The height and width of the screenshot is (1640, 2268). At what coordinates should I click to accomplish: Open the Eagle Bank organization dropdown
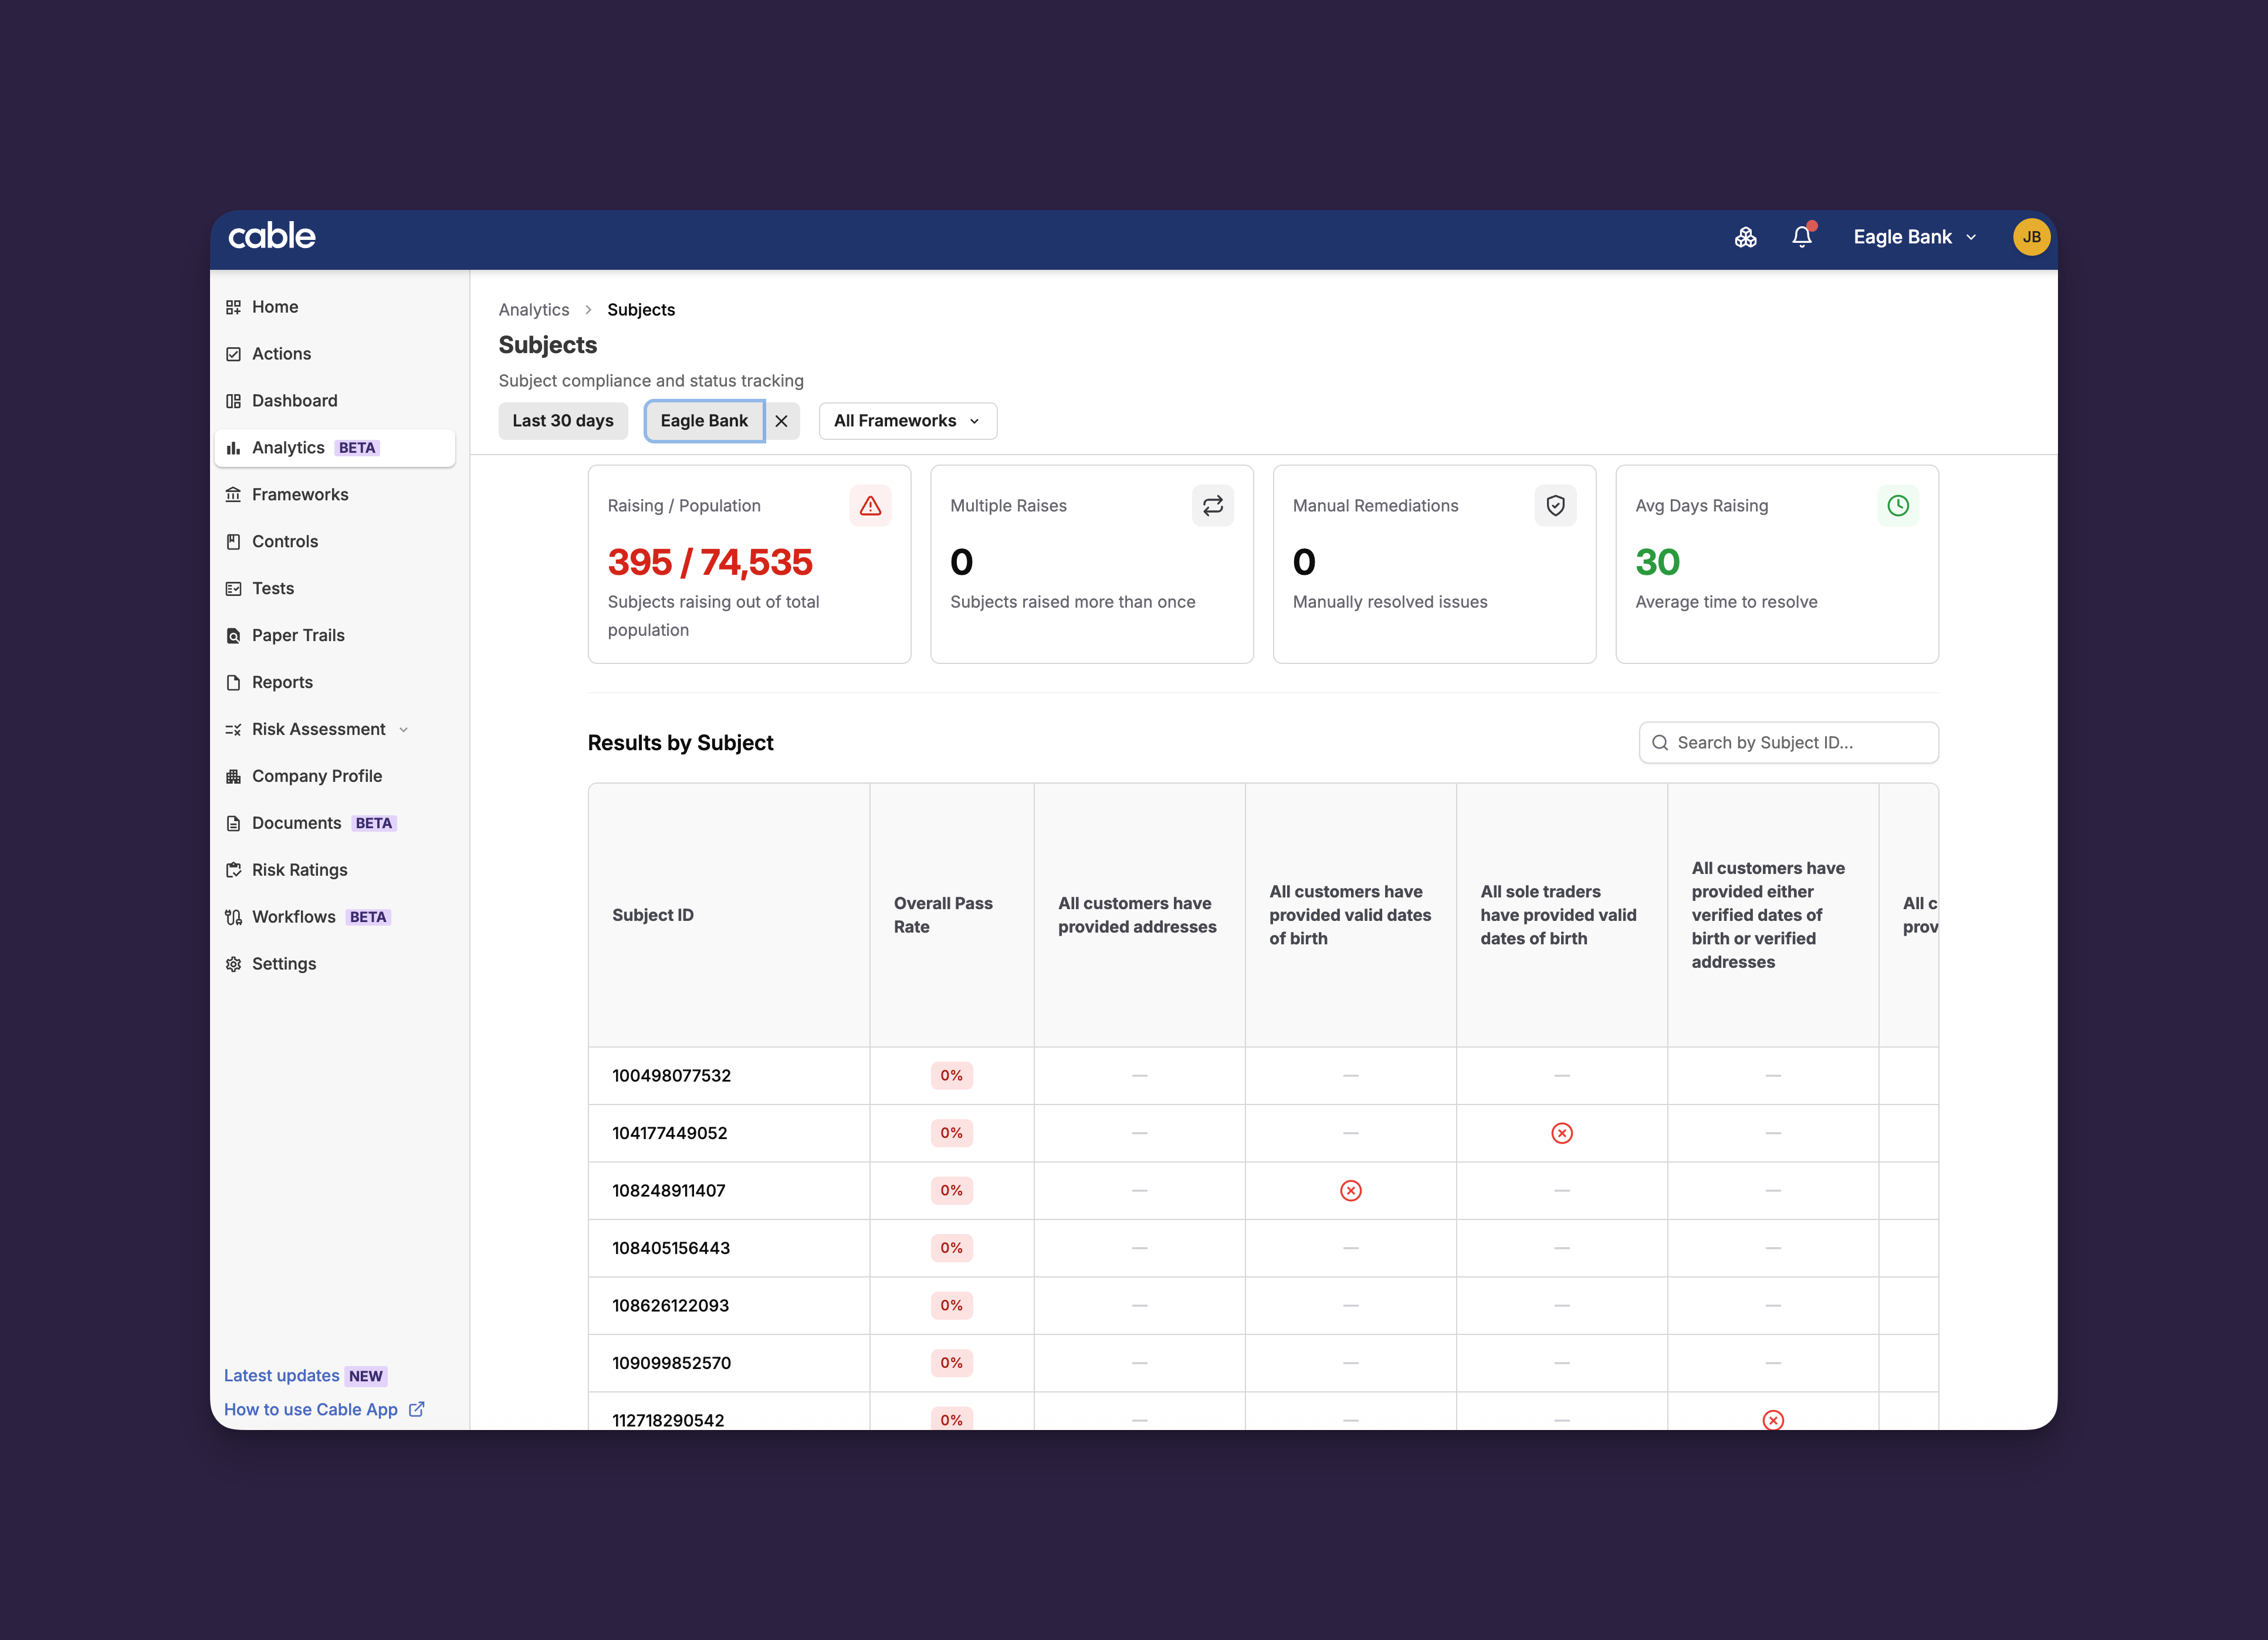click(1914, 237)
